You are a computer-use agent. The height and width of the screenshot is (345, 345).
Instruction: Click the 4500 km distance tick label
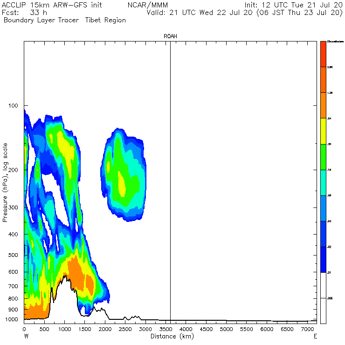coord(206,329)
